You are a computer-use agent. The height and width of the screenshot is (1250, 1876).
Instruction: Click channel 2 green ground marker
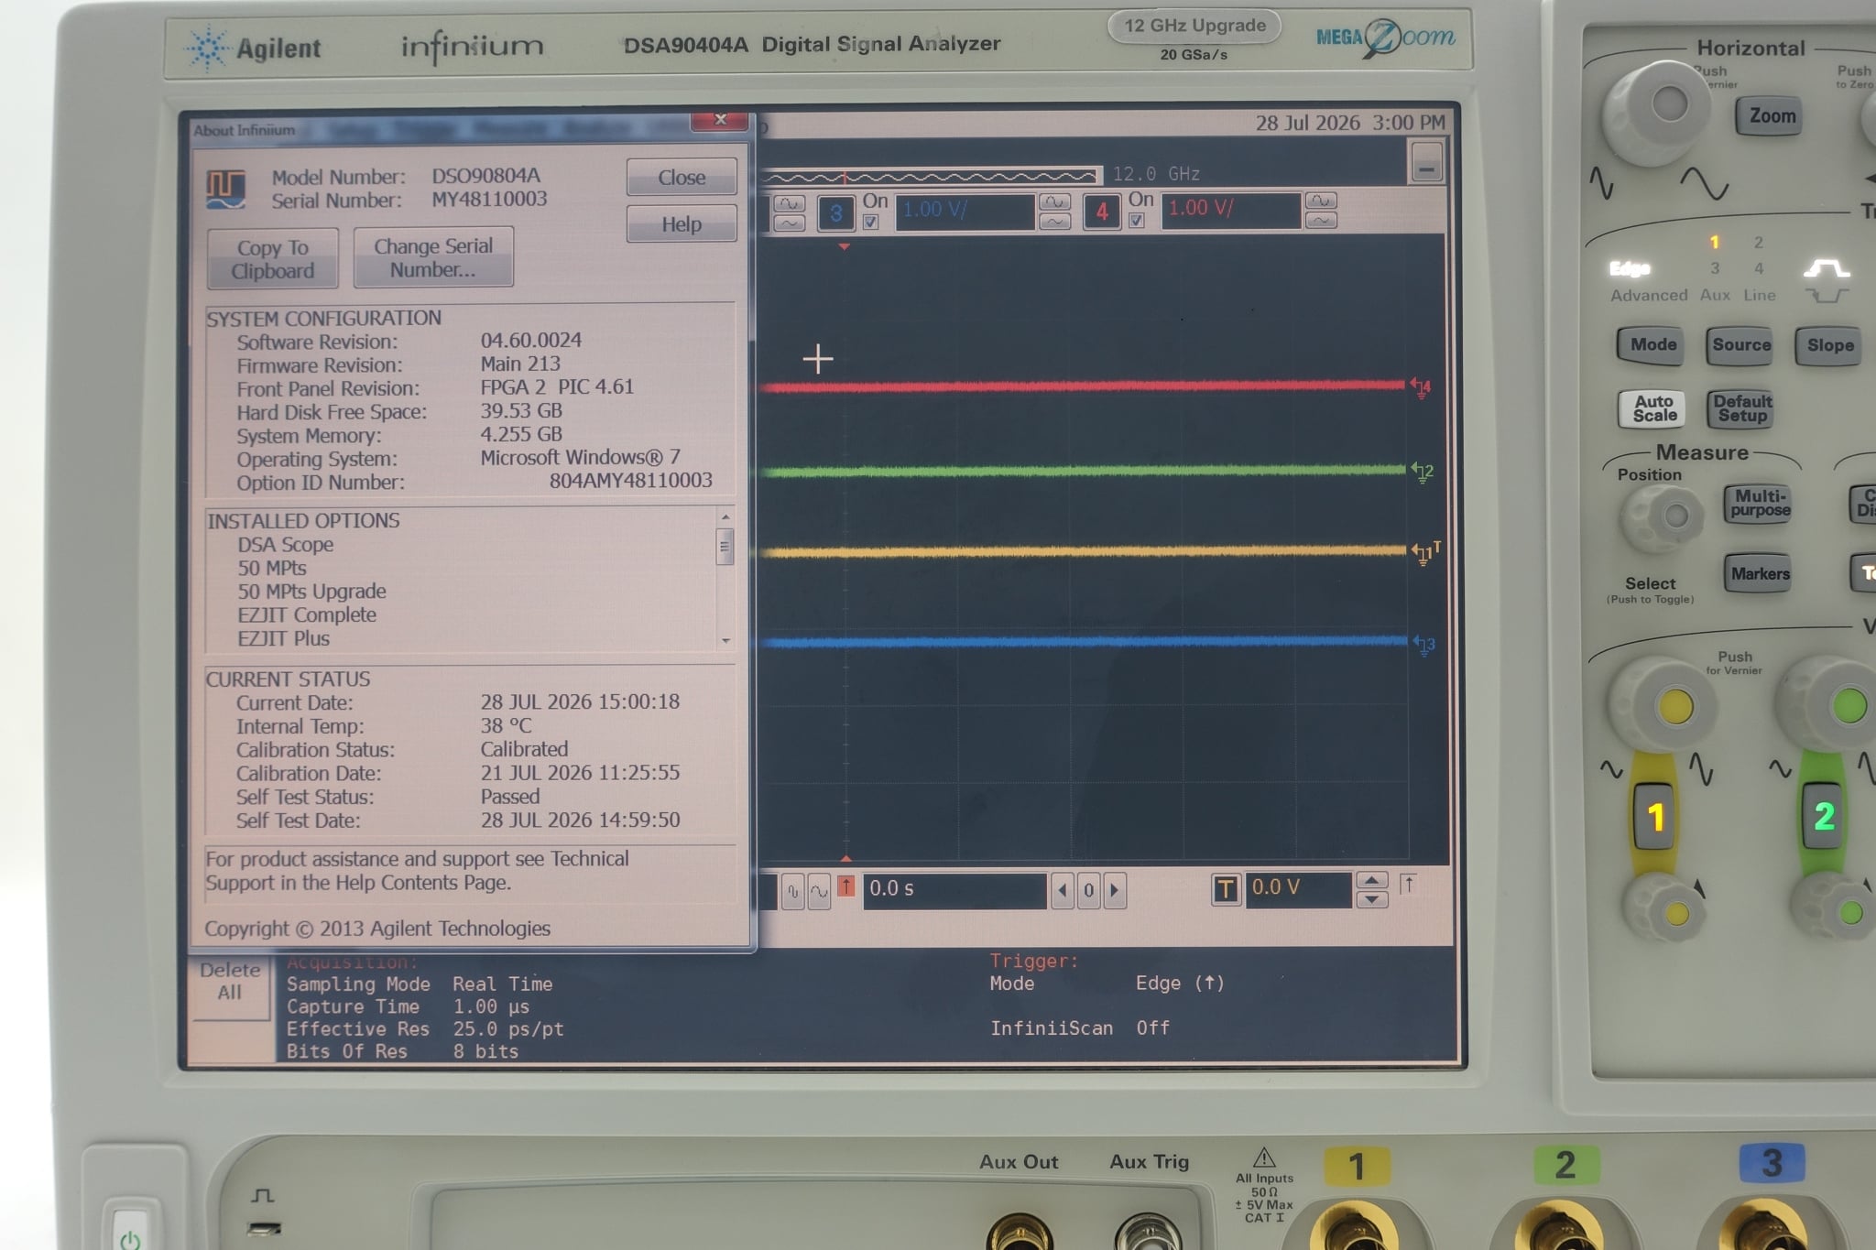[1423, 473]
